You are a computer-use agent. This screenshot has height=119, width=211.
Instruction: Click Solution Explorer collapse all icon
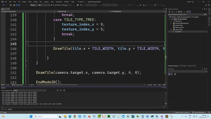point(179,12)
